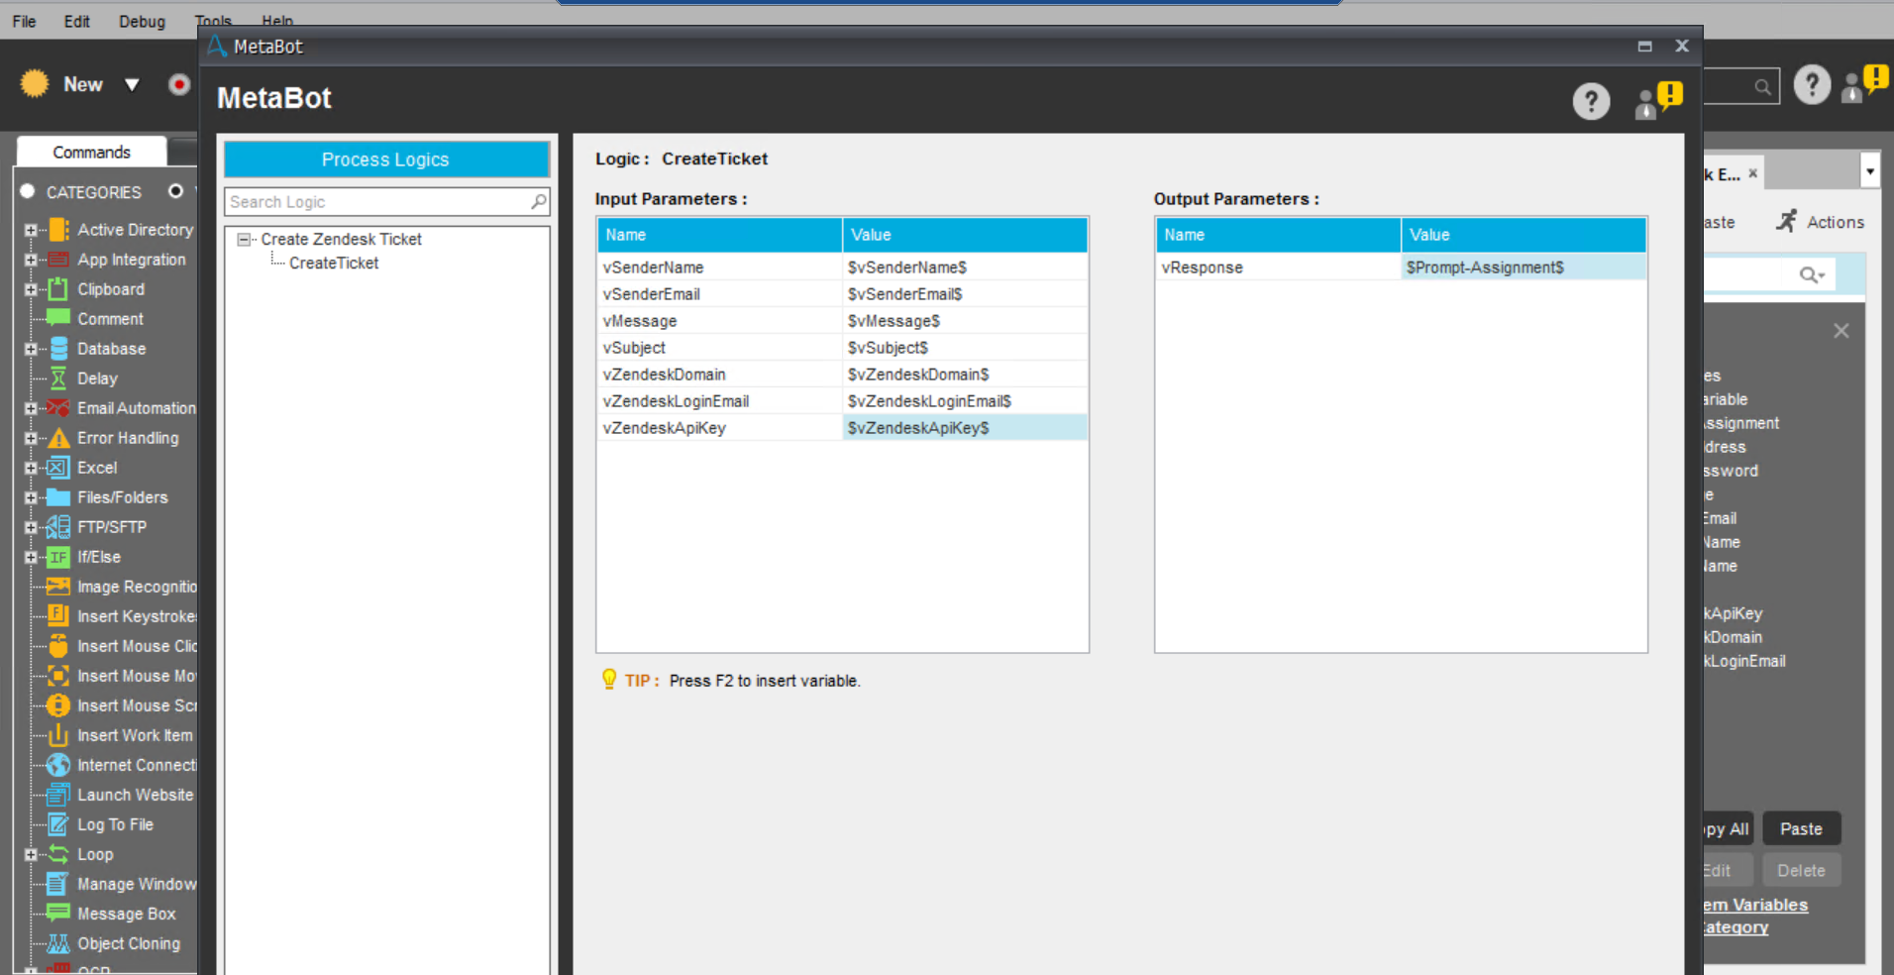
Task: Open the Debug menu
Action: (142, 21)
